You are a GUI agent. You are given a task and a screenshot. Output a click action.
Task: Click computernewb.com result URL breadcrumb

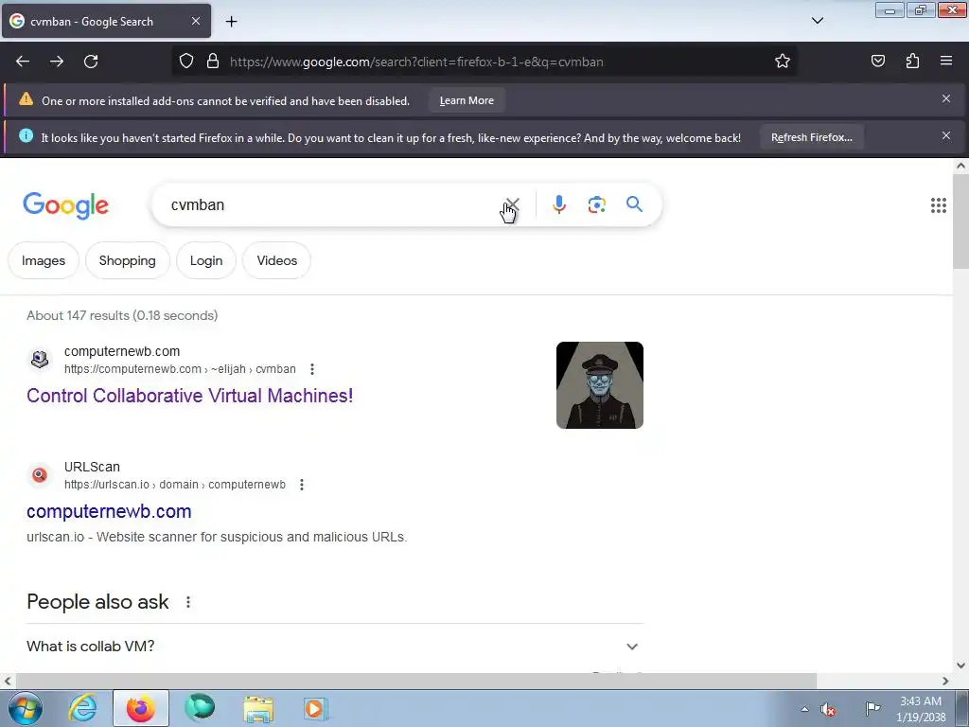pos(180,369)
